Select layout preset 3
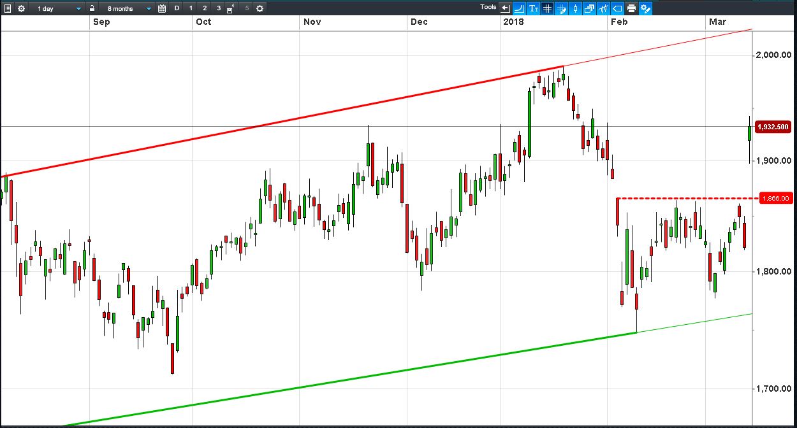This screenshot has width=797, height=428. pos(219,8)
